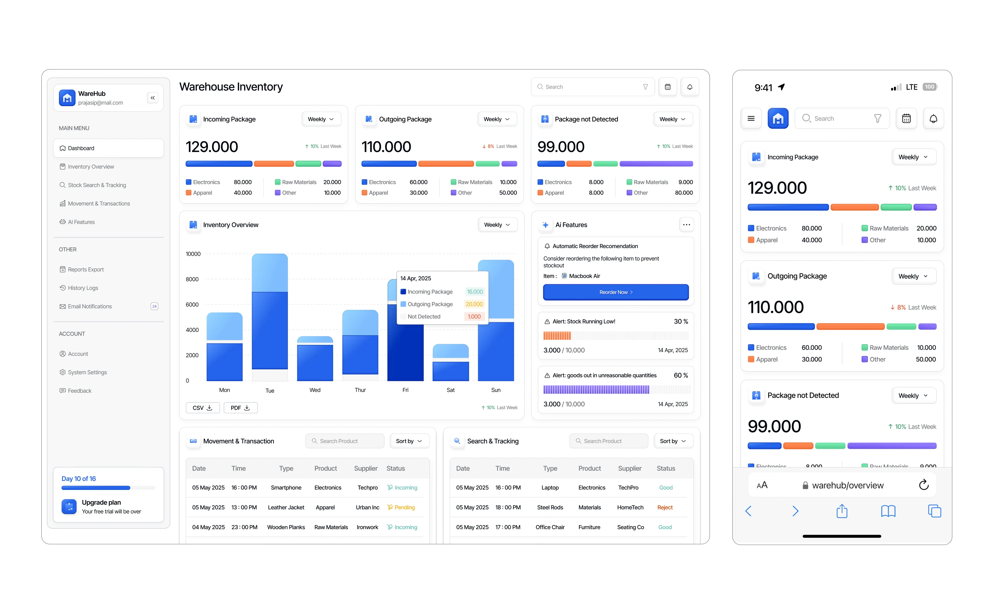Click the calendar icon in desktop header

[667, 87]
